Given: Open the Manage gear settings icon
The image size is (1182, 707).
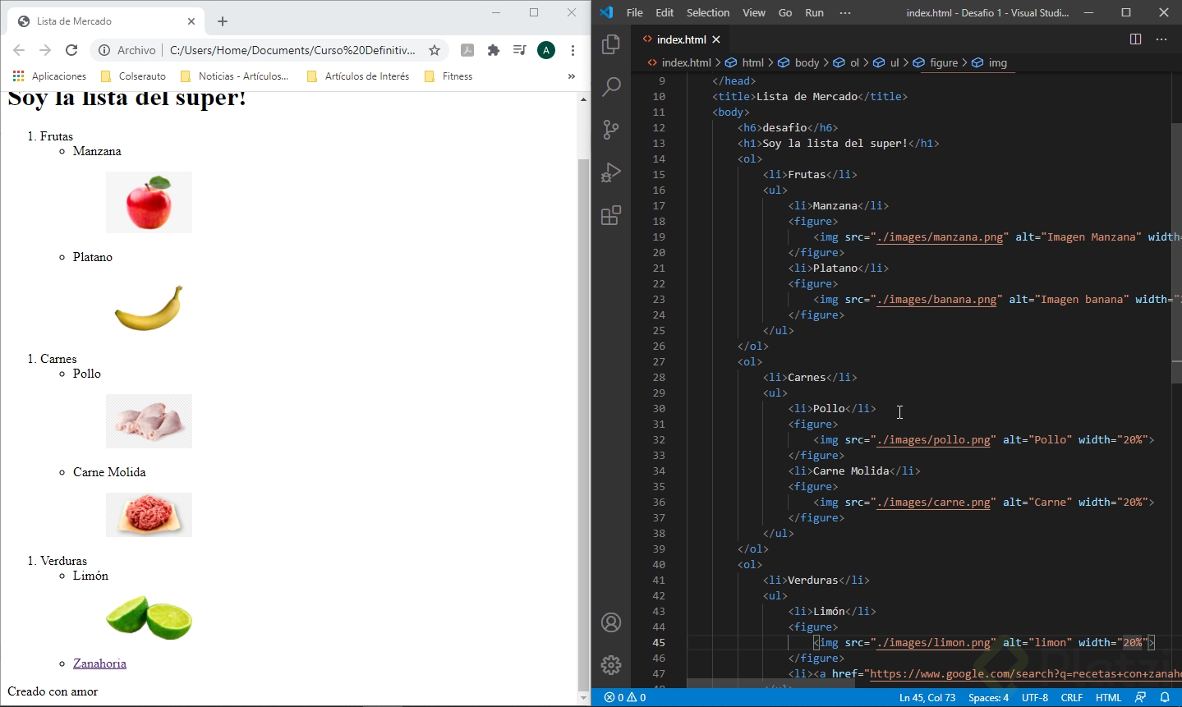Looking at the screenshot, I should click(x=611, y=665).
